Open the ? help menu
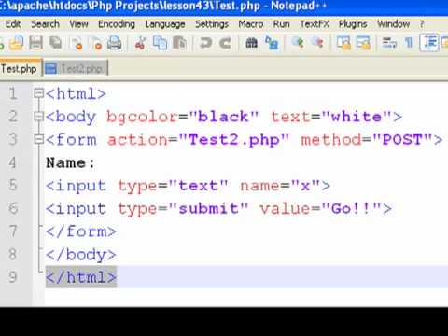Image resolution: width=448 pixels, height=336 pixels. 422,24
